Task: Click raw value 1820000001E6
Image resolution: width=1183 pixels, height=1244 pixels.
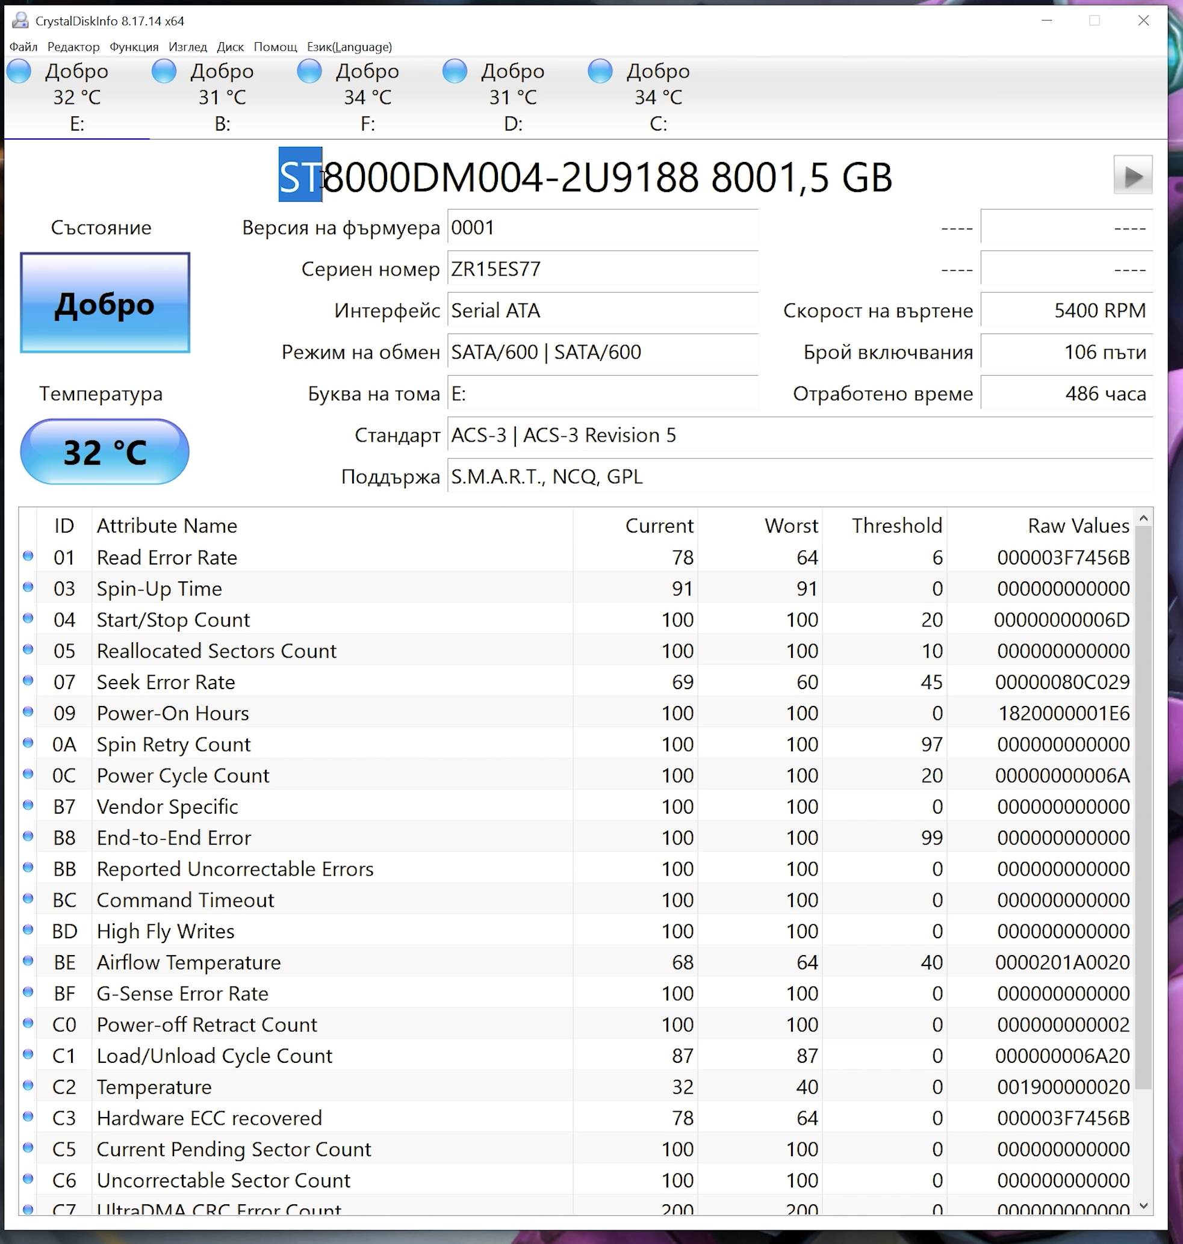Action: (x=1064, y=713)
